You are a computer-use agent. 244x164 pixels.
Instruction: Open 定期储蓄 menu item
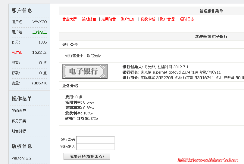coord(109,19)
